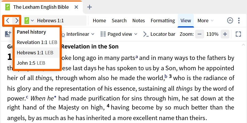247x123 pixels.
Task: Click verse number 3
Action: pyautogui.click(x=170, y=77)
